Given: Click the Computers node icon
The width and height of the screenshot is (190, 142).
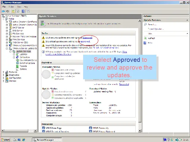Looking at the screenshot, I should click(x=18, y=57).
